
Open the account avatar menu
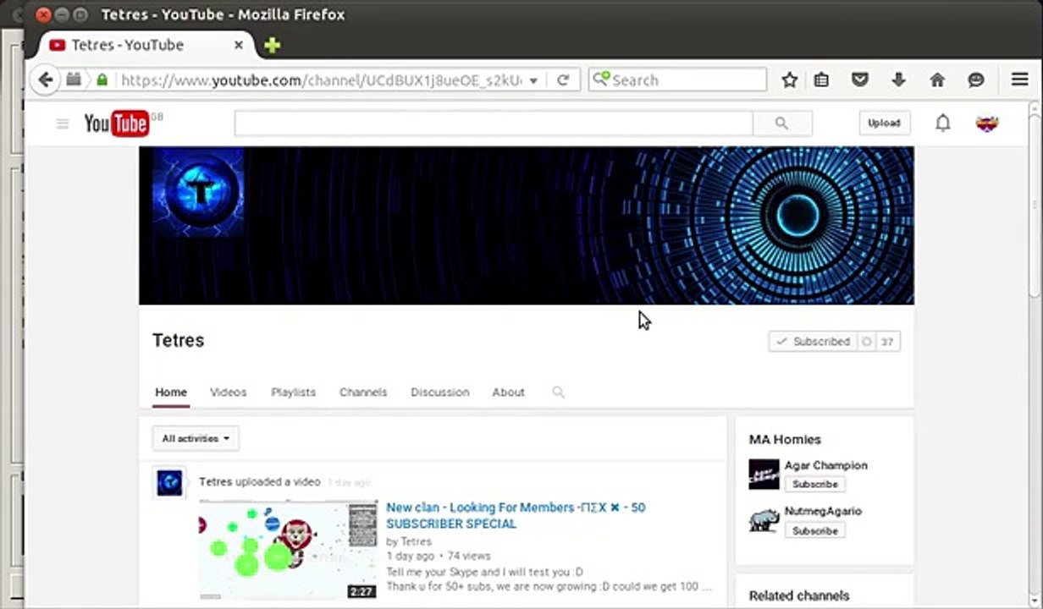coord(987,123)
